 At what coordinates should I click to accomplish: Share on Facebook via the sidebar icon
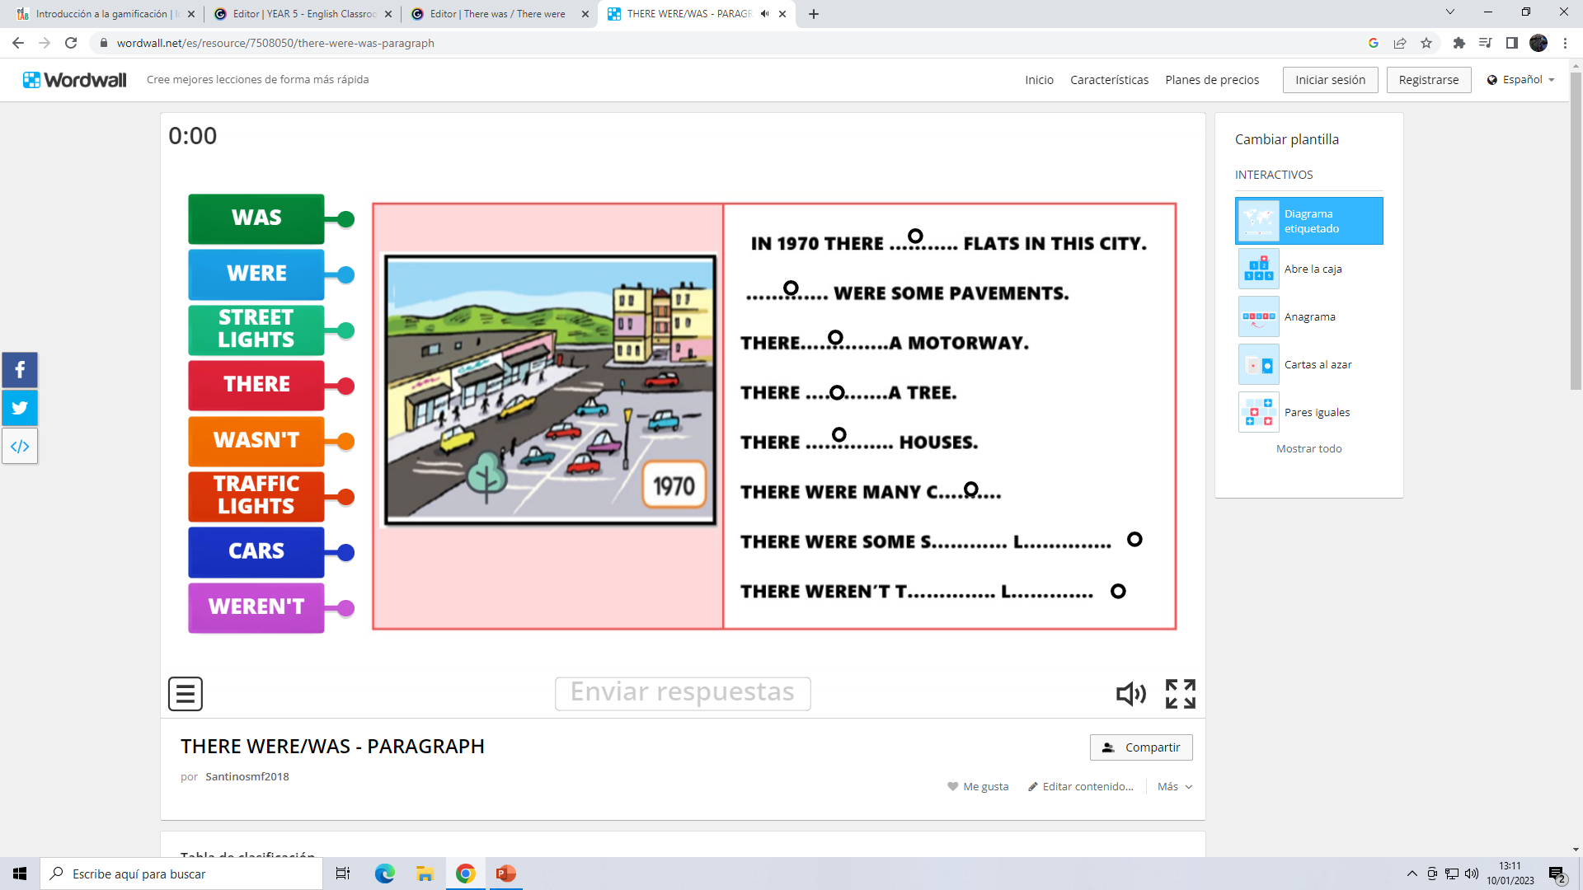point(20,370)
